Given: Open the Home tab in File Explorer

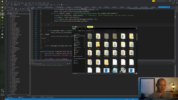Looking at the screenshot, I should tap(78, 29).
